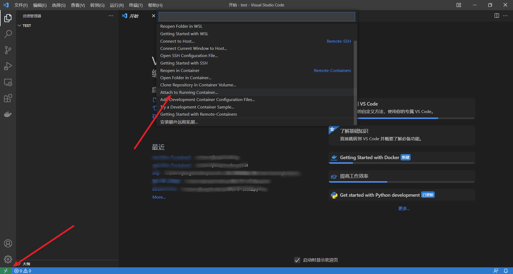Focus the command palette input field

point(257,17)
